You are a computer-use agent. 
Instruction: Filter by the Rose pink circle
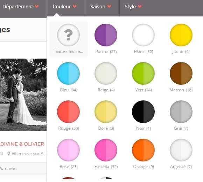(x=68, y=150)
